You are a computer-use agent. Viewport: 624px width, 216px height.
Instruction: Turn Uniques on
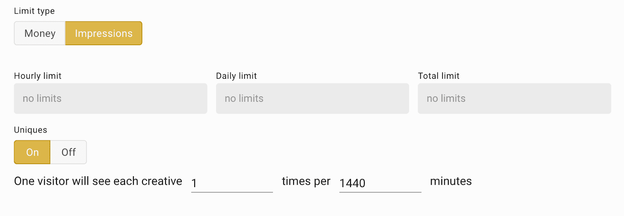pyautogui.click(x=32, y=152)
